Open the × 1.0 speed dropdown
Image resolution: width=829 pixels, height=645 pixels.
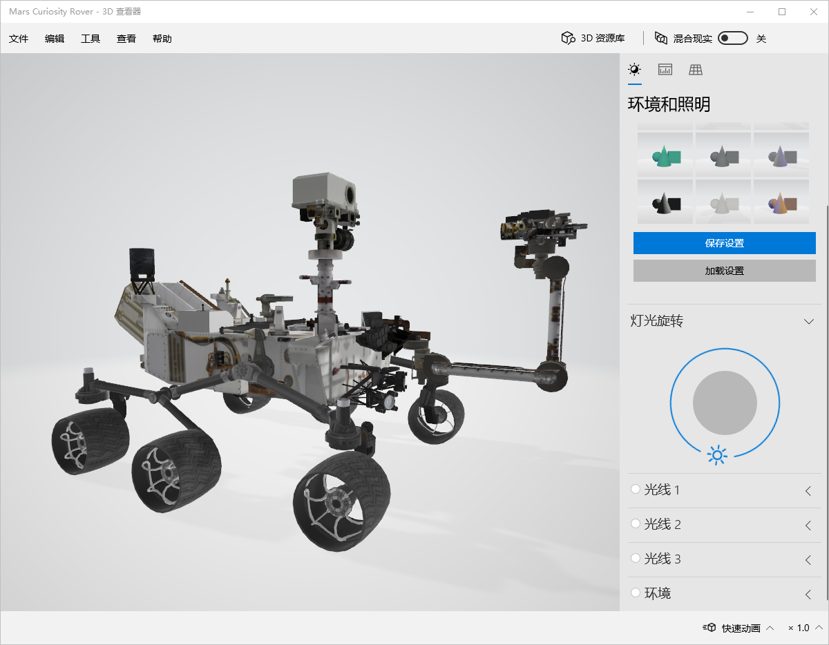804,628
